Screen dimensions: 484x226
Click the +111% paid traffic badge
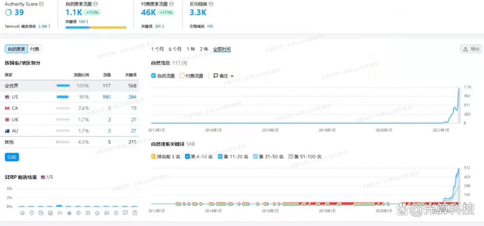tap(167, 13)
